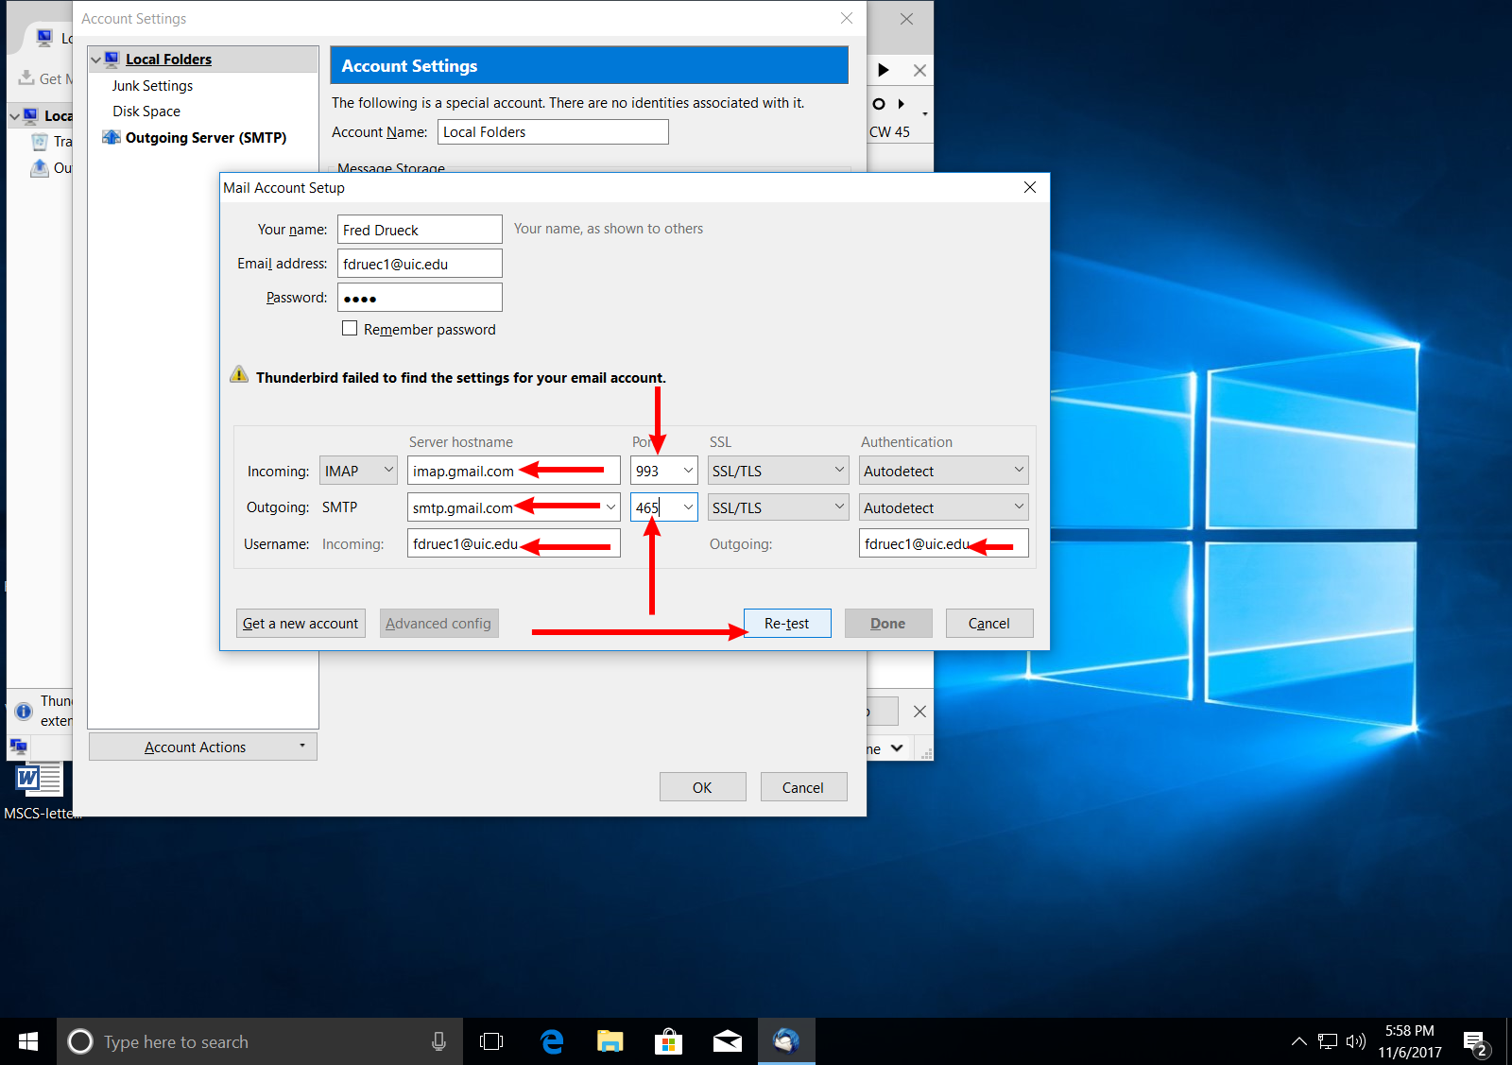Click the info icon in Thunderbird notification bar
The height and width of the screenshot is (1065, 1512).
click(24, 712)
